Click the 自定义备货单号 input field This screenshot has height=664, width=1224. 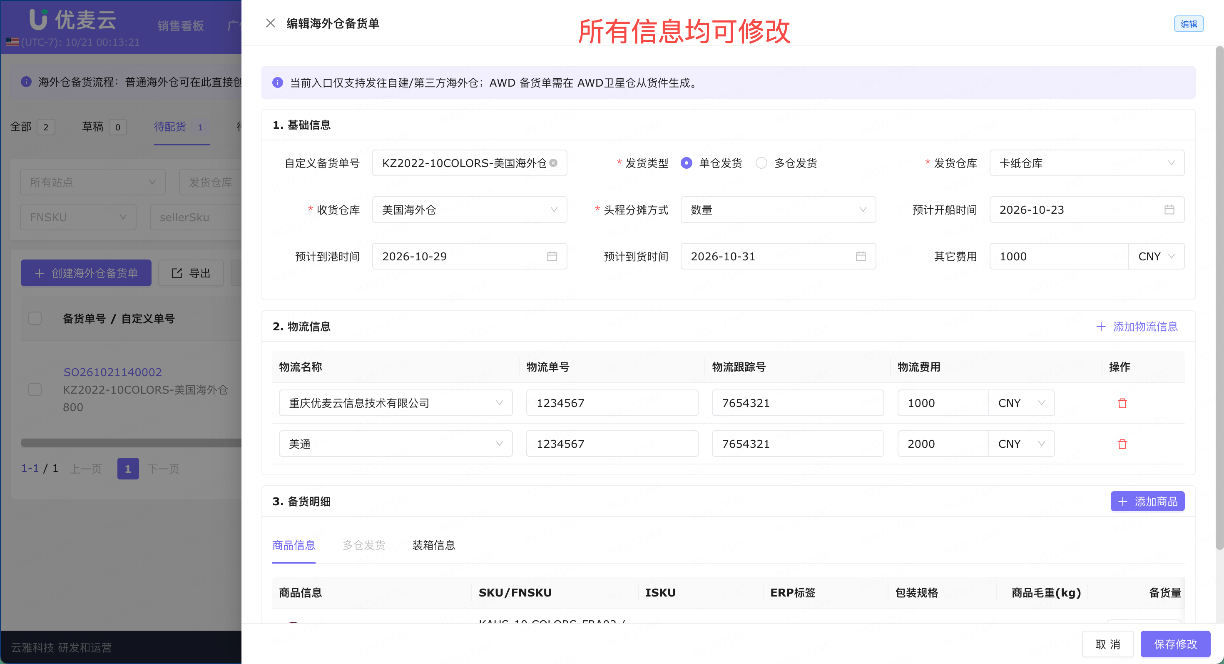click(x=470, y=163)
